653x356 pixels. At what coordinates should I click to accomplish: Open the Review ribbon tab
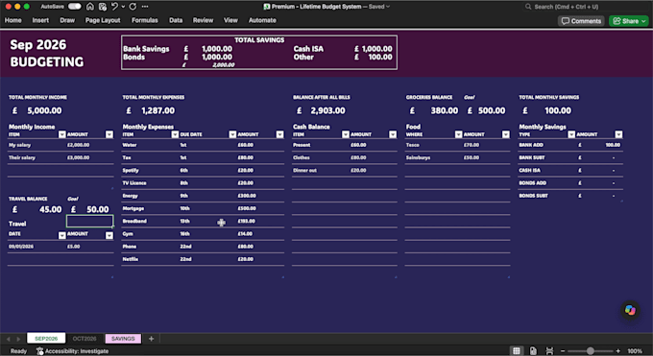[203, 20]
